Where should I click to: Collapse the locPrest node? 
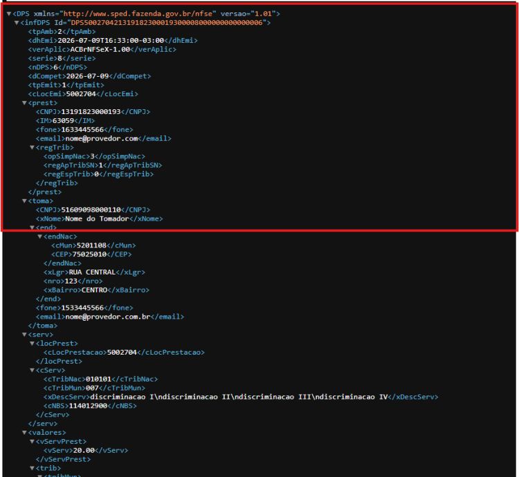(x=32, y=344)
